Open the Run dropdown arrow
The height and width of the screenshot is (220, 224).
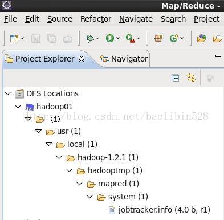(118, 38)
